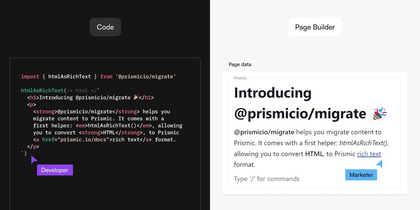The image size is (420, 210).
Task: Click the purple Developer cursor arrow
Action: point(34,160)
